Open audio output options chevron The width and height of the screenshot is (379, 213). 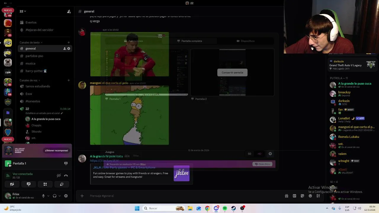click(60, 196)
